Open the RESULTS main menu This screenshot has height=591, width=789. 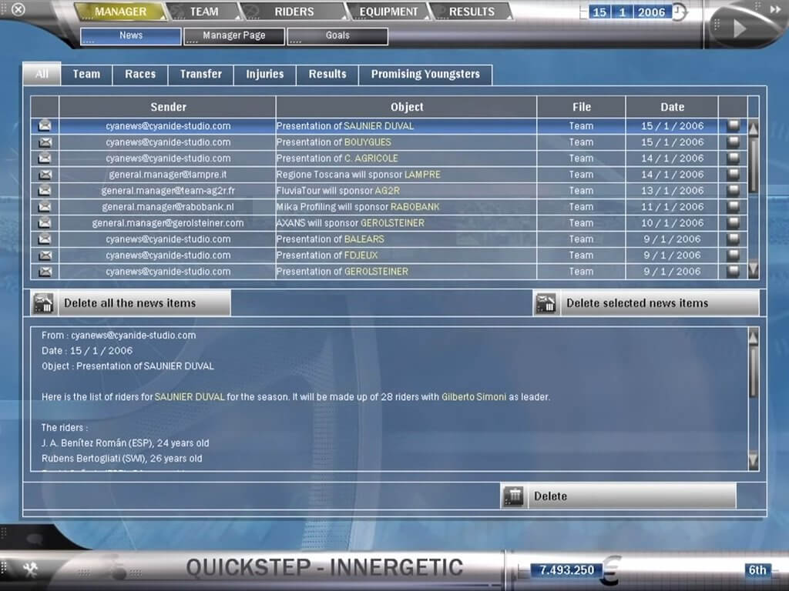pyautogui.click(x=472, y=12)
